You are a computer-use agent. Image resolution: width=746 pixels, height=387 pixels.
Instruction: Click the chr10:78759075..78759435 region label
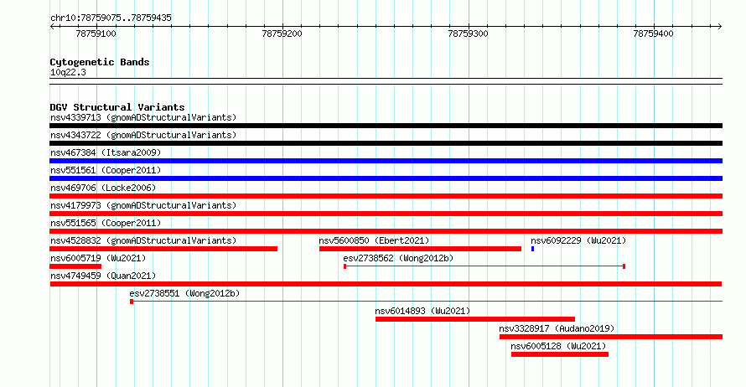111,18
